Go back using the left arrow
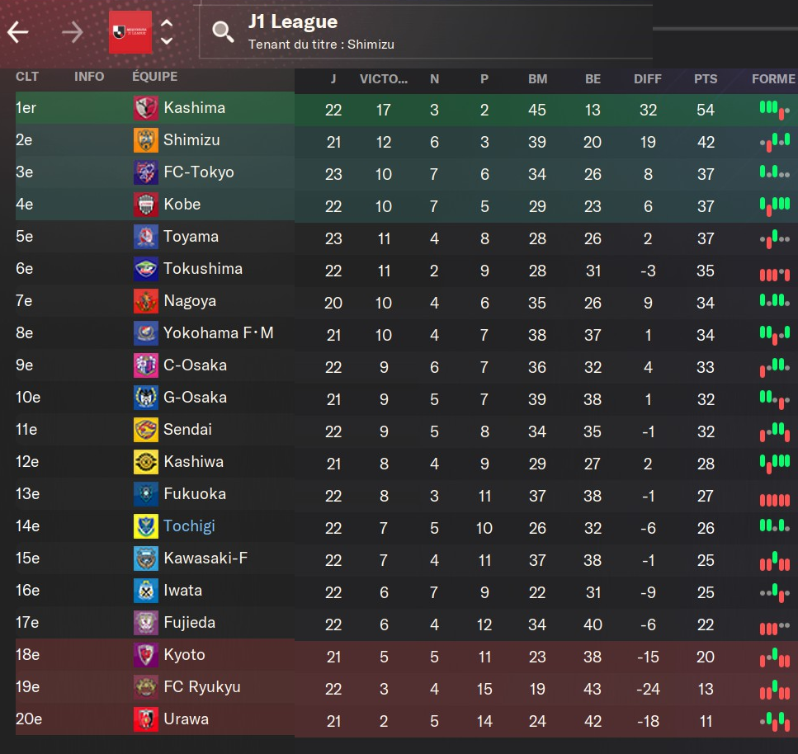798x754 pixels. coord(18,32)
